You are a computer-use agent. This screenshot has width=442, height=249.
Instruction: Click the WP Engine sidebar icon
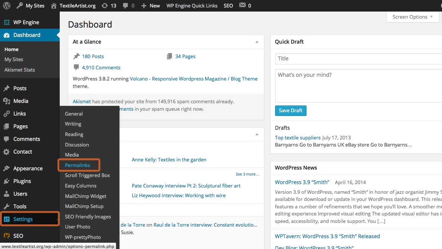(7, 22)
